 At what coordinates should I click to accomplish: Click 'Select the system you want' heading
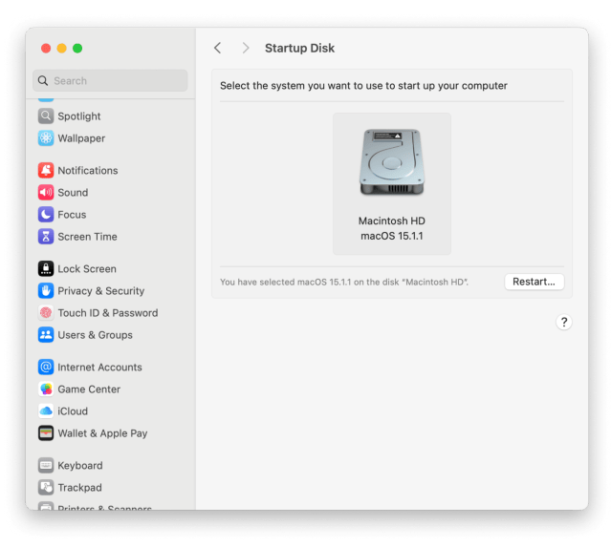(363, 86)
